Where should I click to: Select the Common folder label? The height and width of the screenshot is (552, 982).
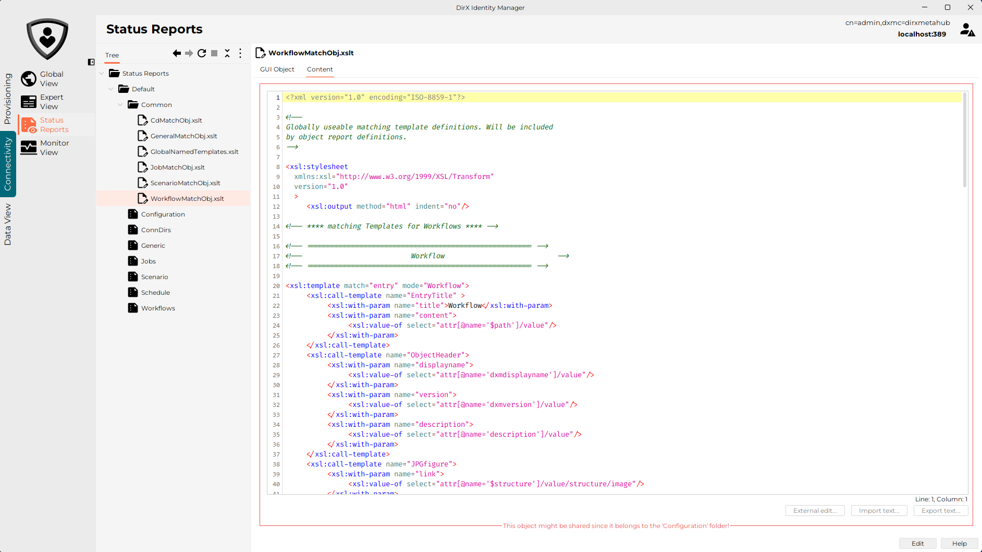[156, 105]
